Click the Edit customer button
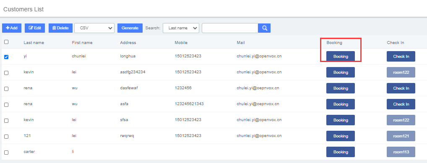Viewport: 427px width, 163px height. pos(35,28)
